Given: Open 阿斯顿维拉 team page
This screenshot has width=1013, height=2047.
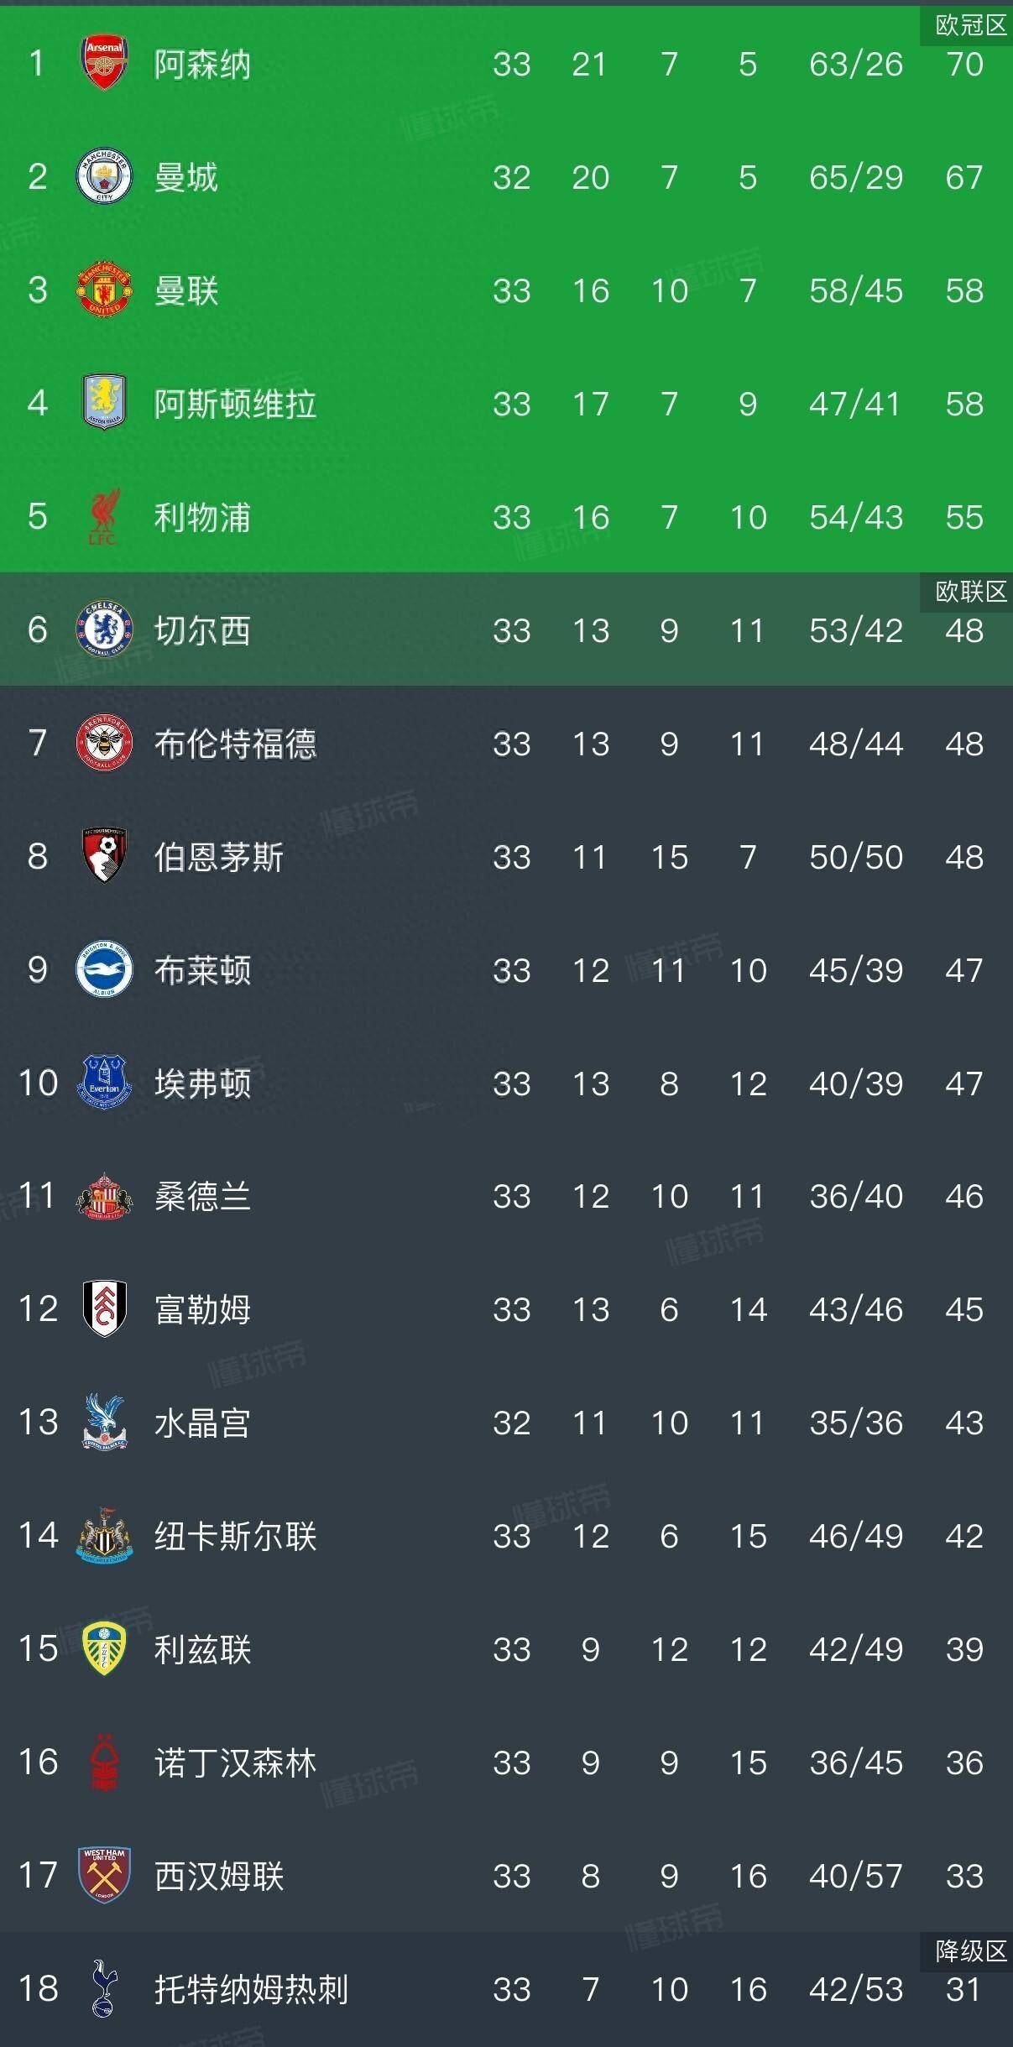Looking at the screenshot, I should tap(235, 404).
